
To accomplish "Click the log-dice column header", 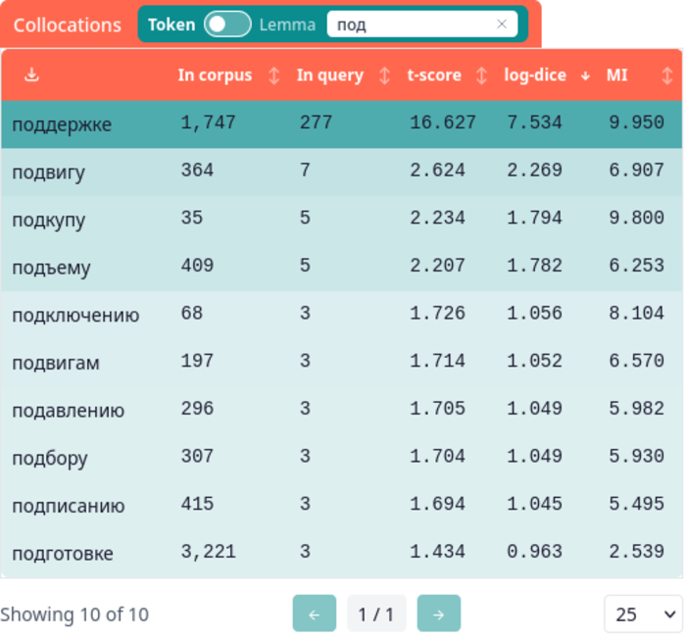I will click(535, 75).
